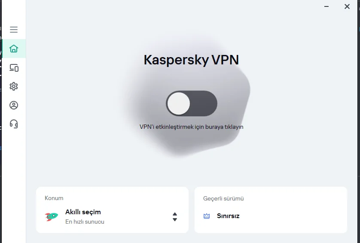Open the Akıllı seçim location selector

(83, 212)
